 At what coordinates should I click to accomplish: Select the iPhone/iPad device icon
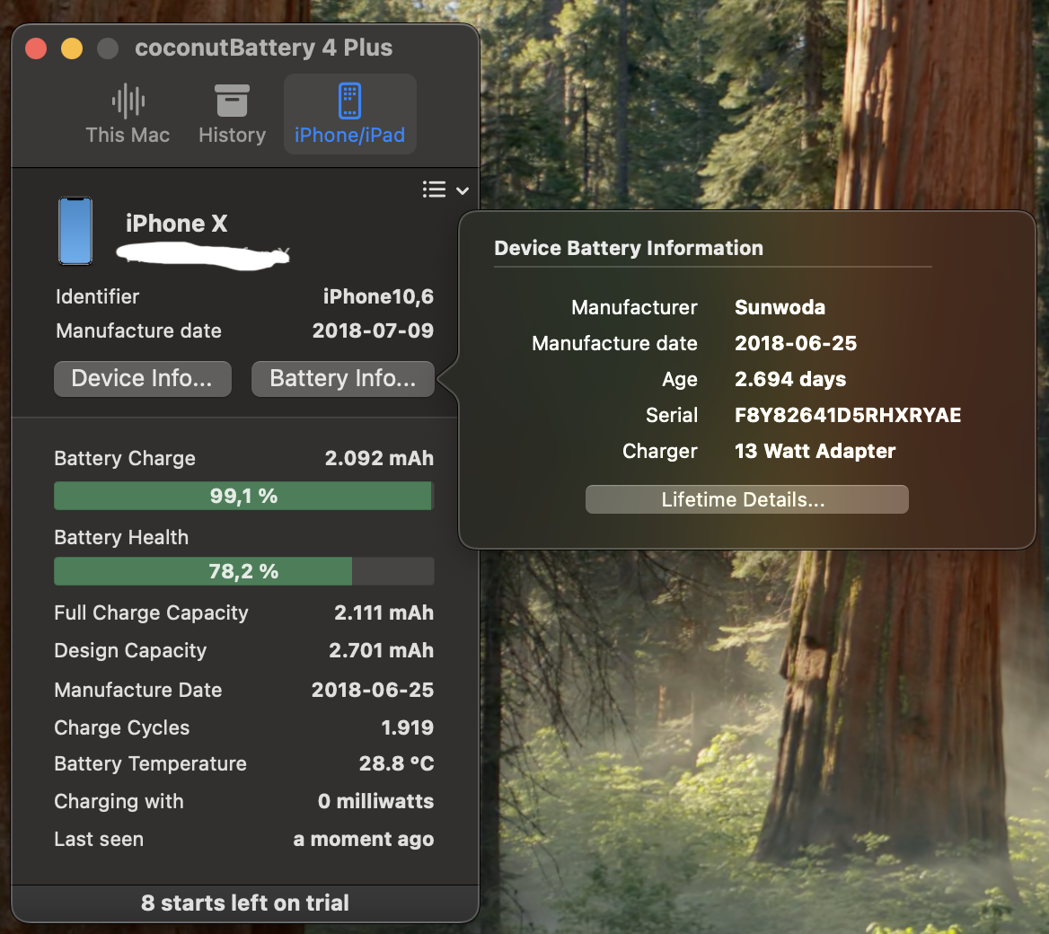coord(350,101)
